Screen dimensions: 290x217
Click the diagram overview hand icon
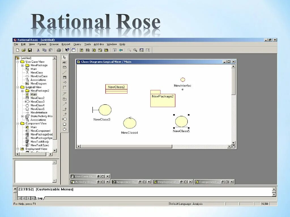(234, 147)
